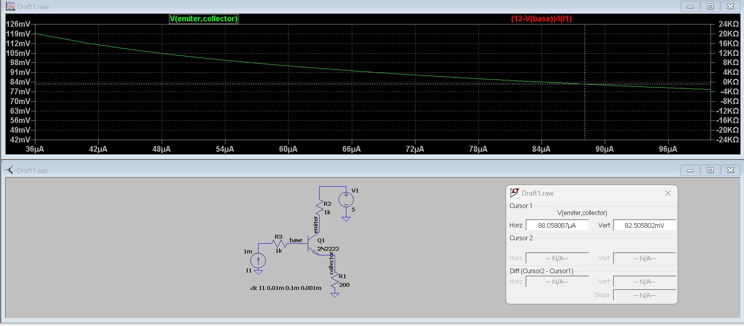Click the I1 value '1m' text
Image resolution: width=744 pixels, height=326 pixels.
pyautogui.click(x=248, y=251)
